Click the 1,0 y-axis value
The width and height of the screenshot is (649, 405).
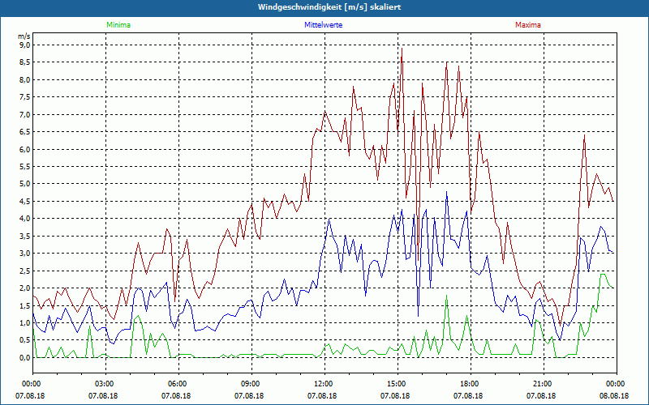pos(24,322)
